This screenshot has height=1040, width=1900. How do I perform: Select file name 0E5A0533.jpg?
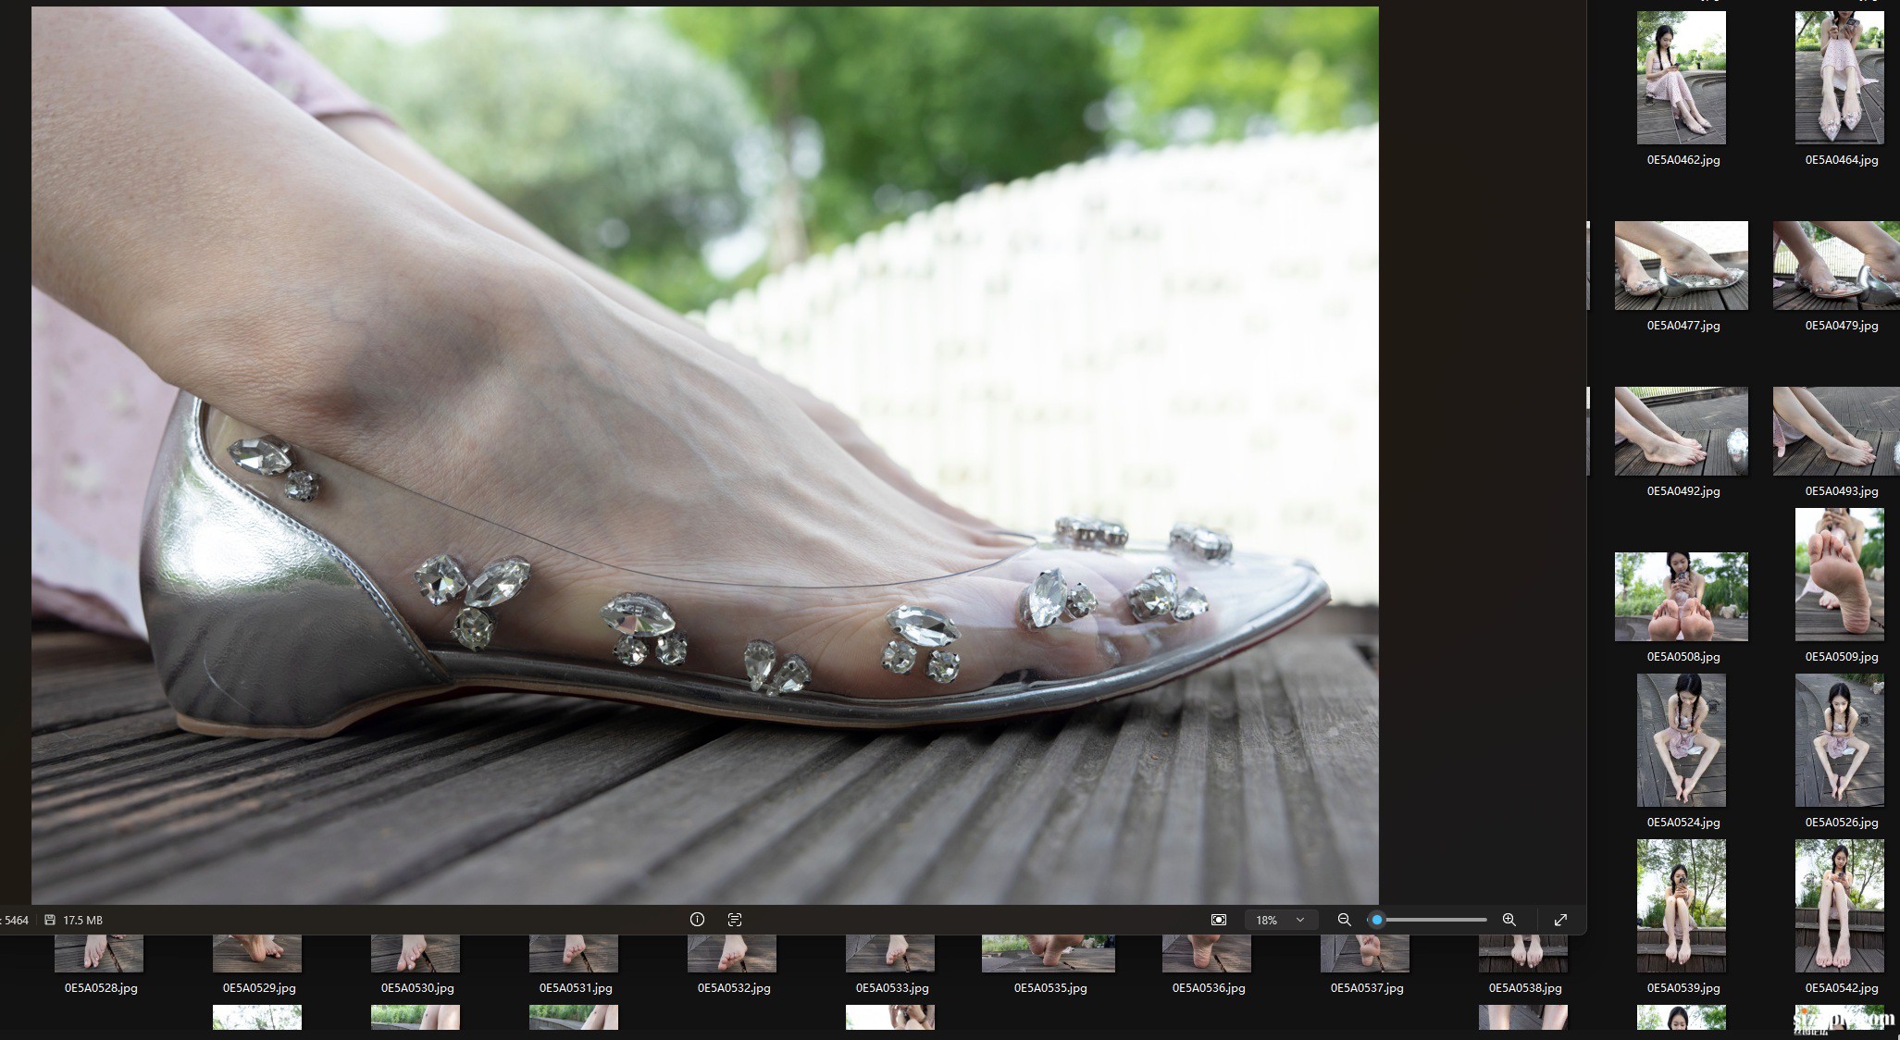click(x=892, y=988)
